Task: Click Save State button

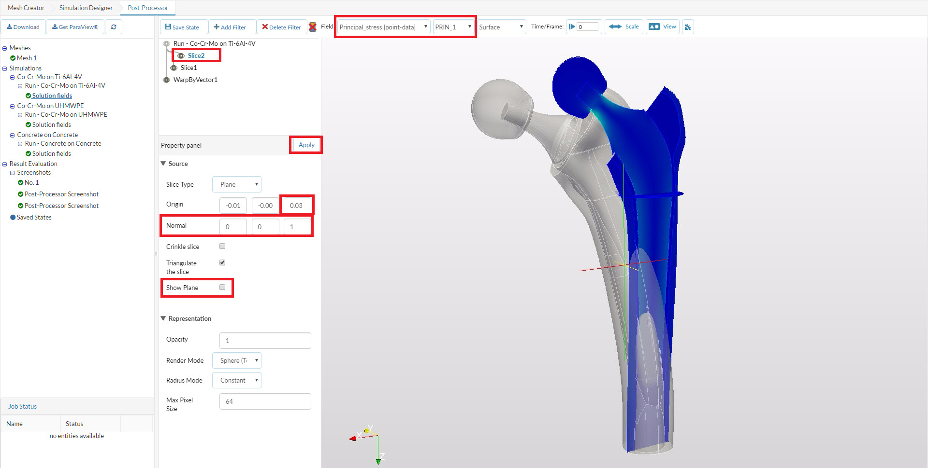Action: click(183, 27)
